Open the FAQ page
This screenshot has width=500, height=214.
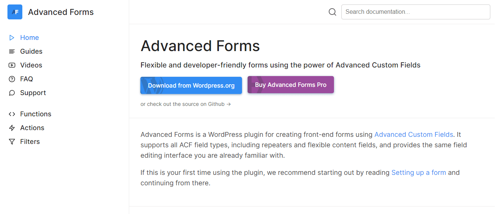point(26,79)
